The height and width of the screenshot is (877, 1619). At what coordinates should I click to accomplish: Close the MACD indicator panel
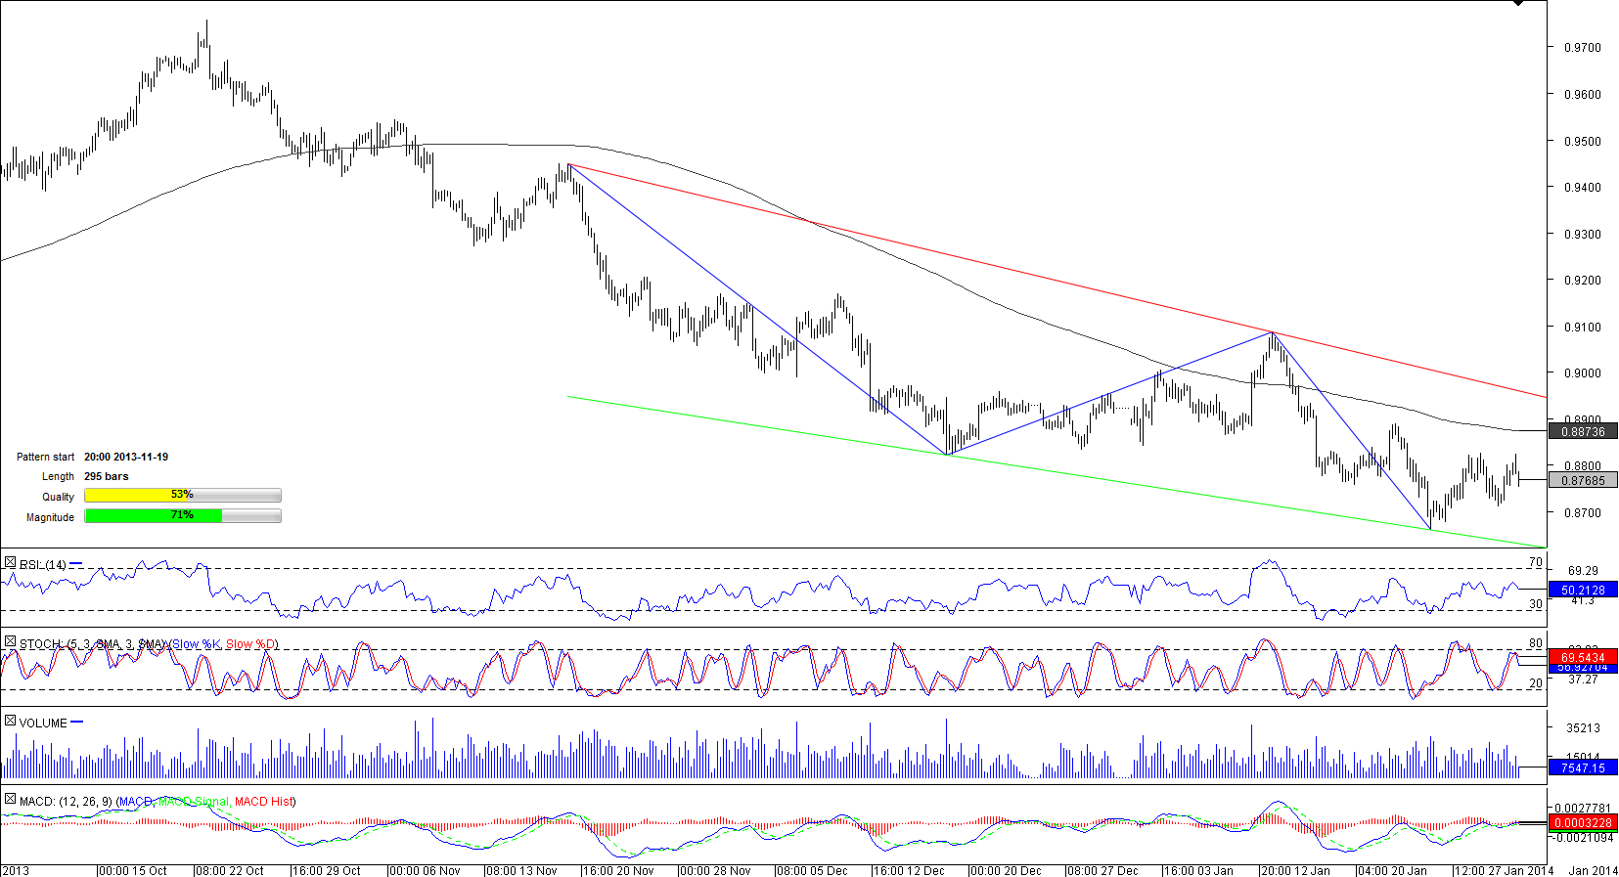pyautogui.click(x=10, y=800)
